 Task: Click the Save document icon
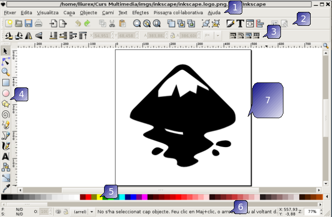28,23
